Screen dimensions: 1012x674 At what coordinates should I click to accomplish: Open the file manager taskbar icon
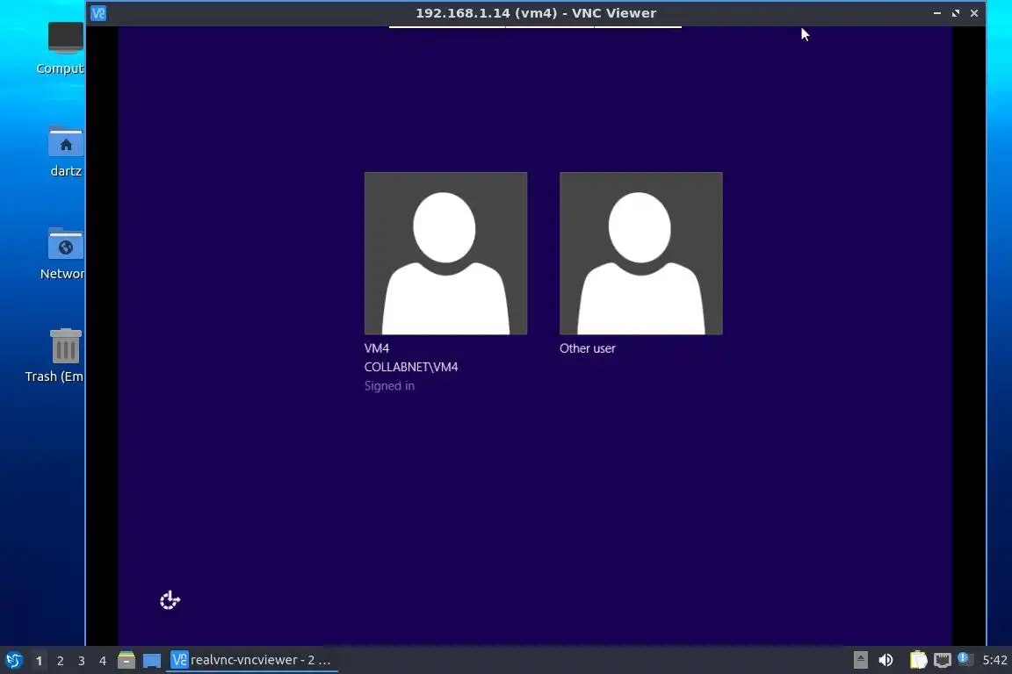pyautogui.click(x=126, y=660)
